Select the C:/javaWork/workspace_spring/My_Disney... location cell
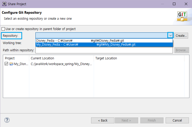The image size is (192, 127). [x=61, y=64]
